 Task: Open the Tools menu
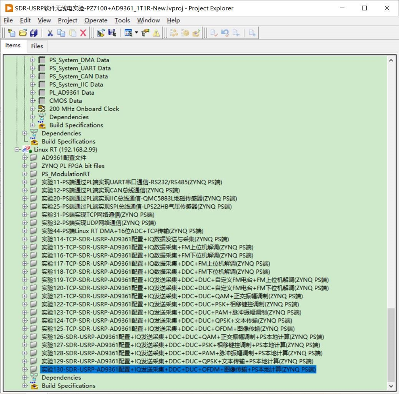[122, 20]
